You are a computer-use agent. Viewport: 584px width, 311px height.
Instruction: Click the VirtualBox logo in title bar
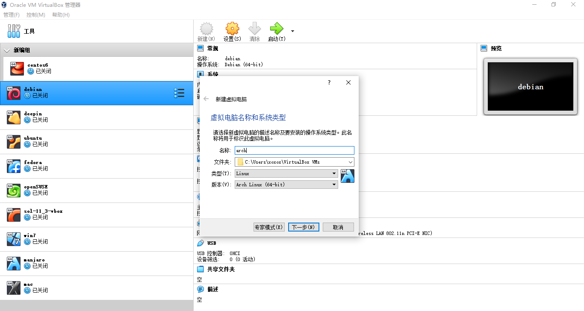click(x=5, y=5)
